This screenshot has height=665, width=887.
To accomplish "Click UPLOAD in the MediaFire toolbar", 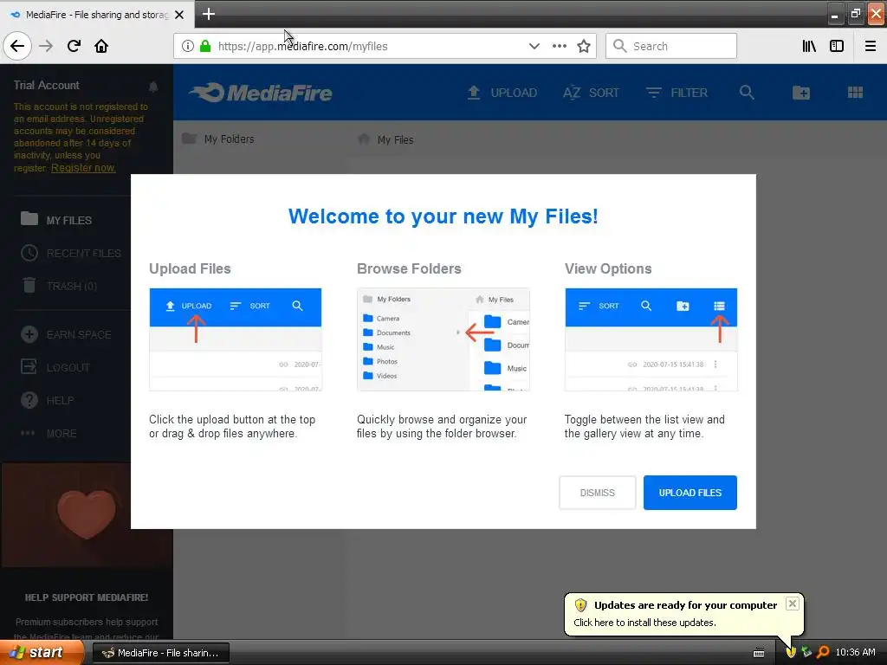I will (x=502, y=93).
